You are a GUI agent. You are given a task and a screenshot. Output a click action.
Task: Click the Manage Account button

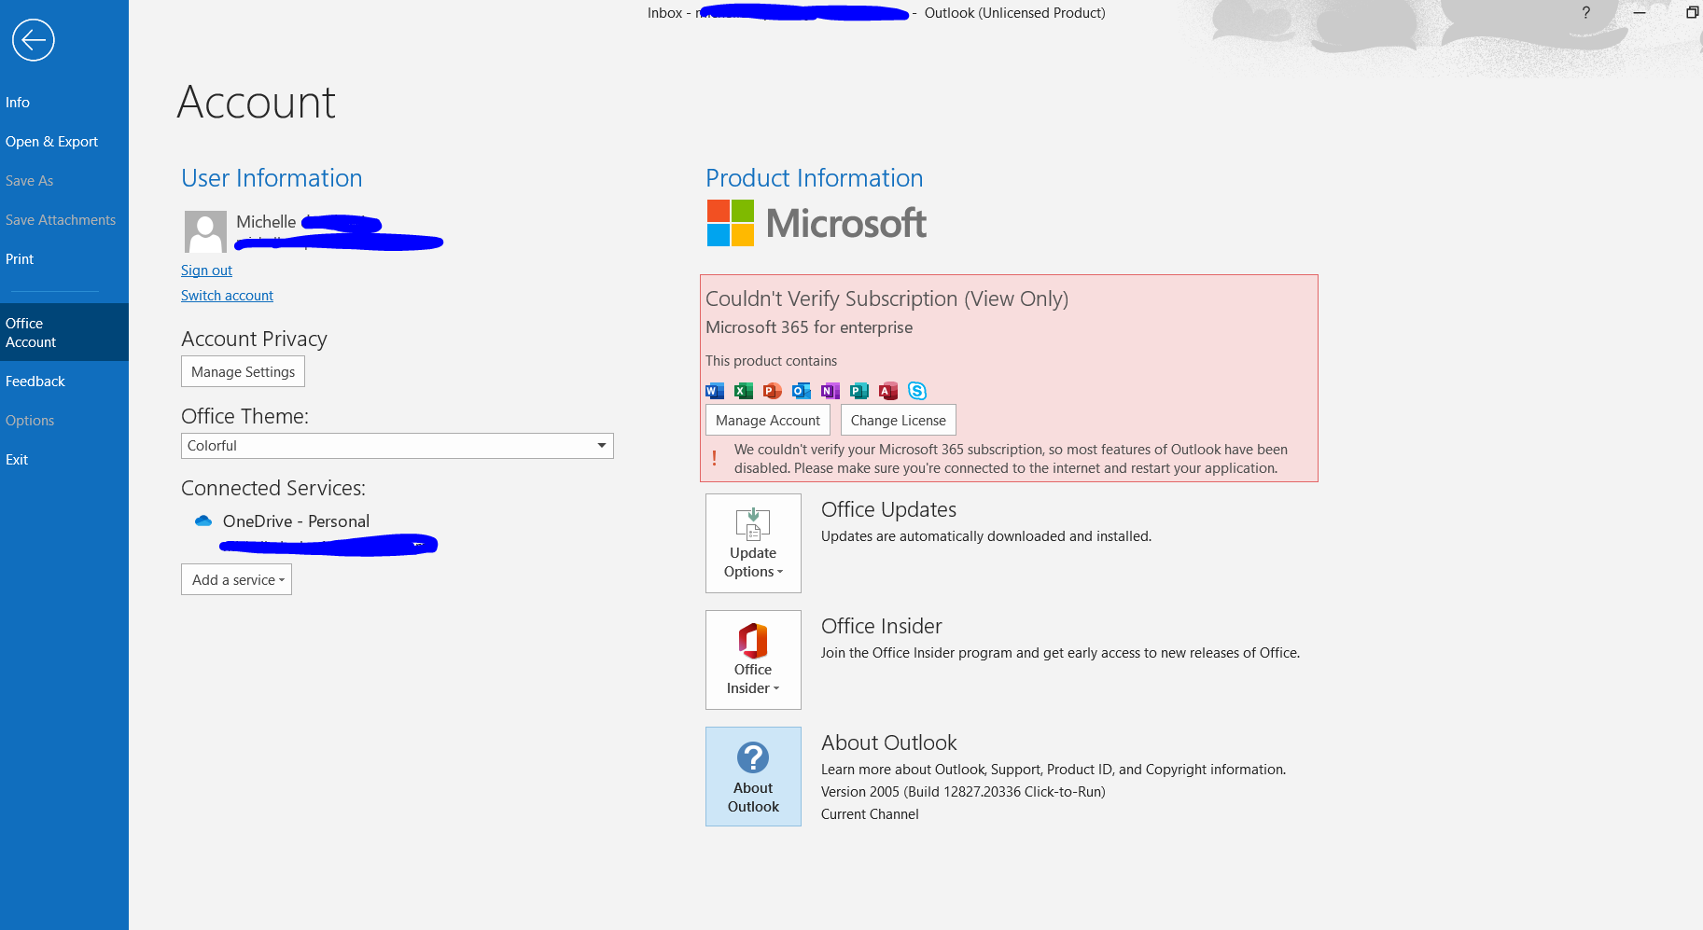point(768,420)
